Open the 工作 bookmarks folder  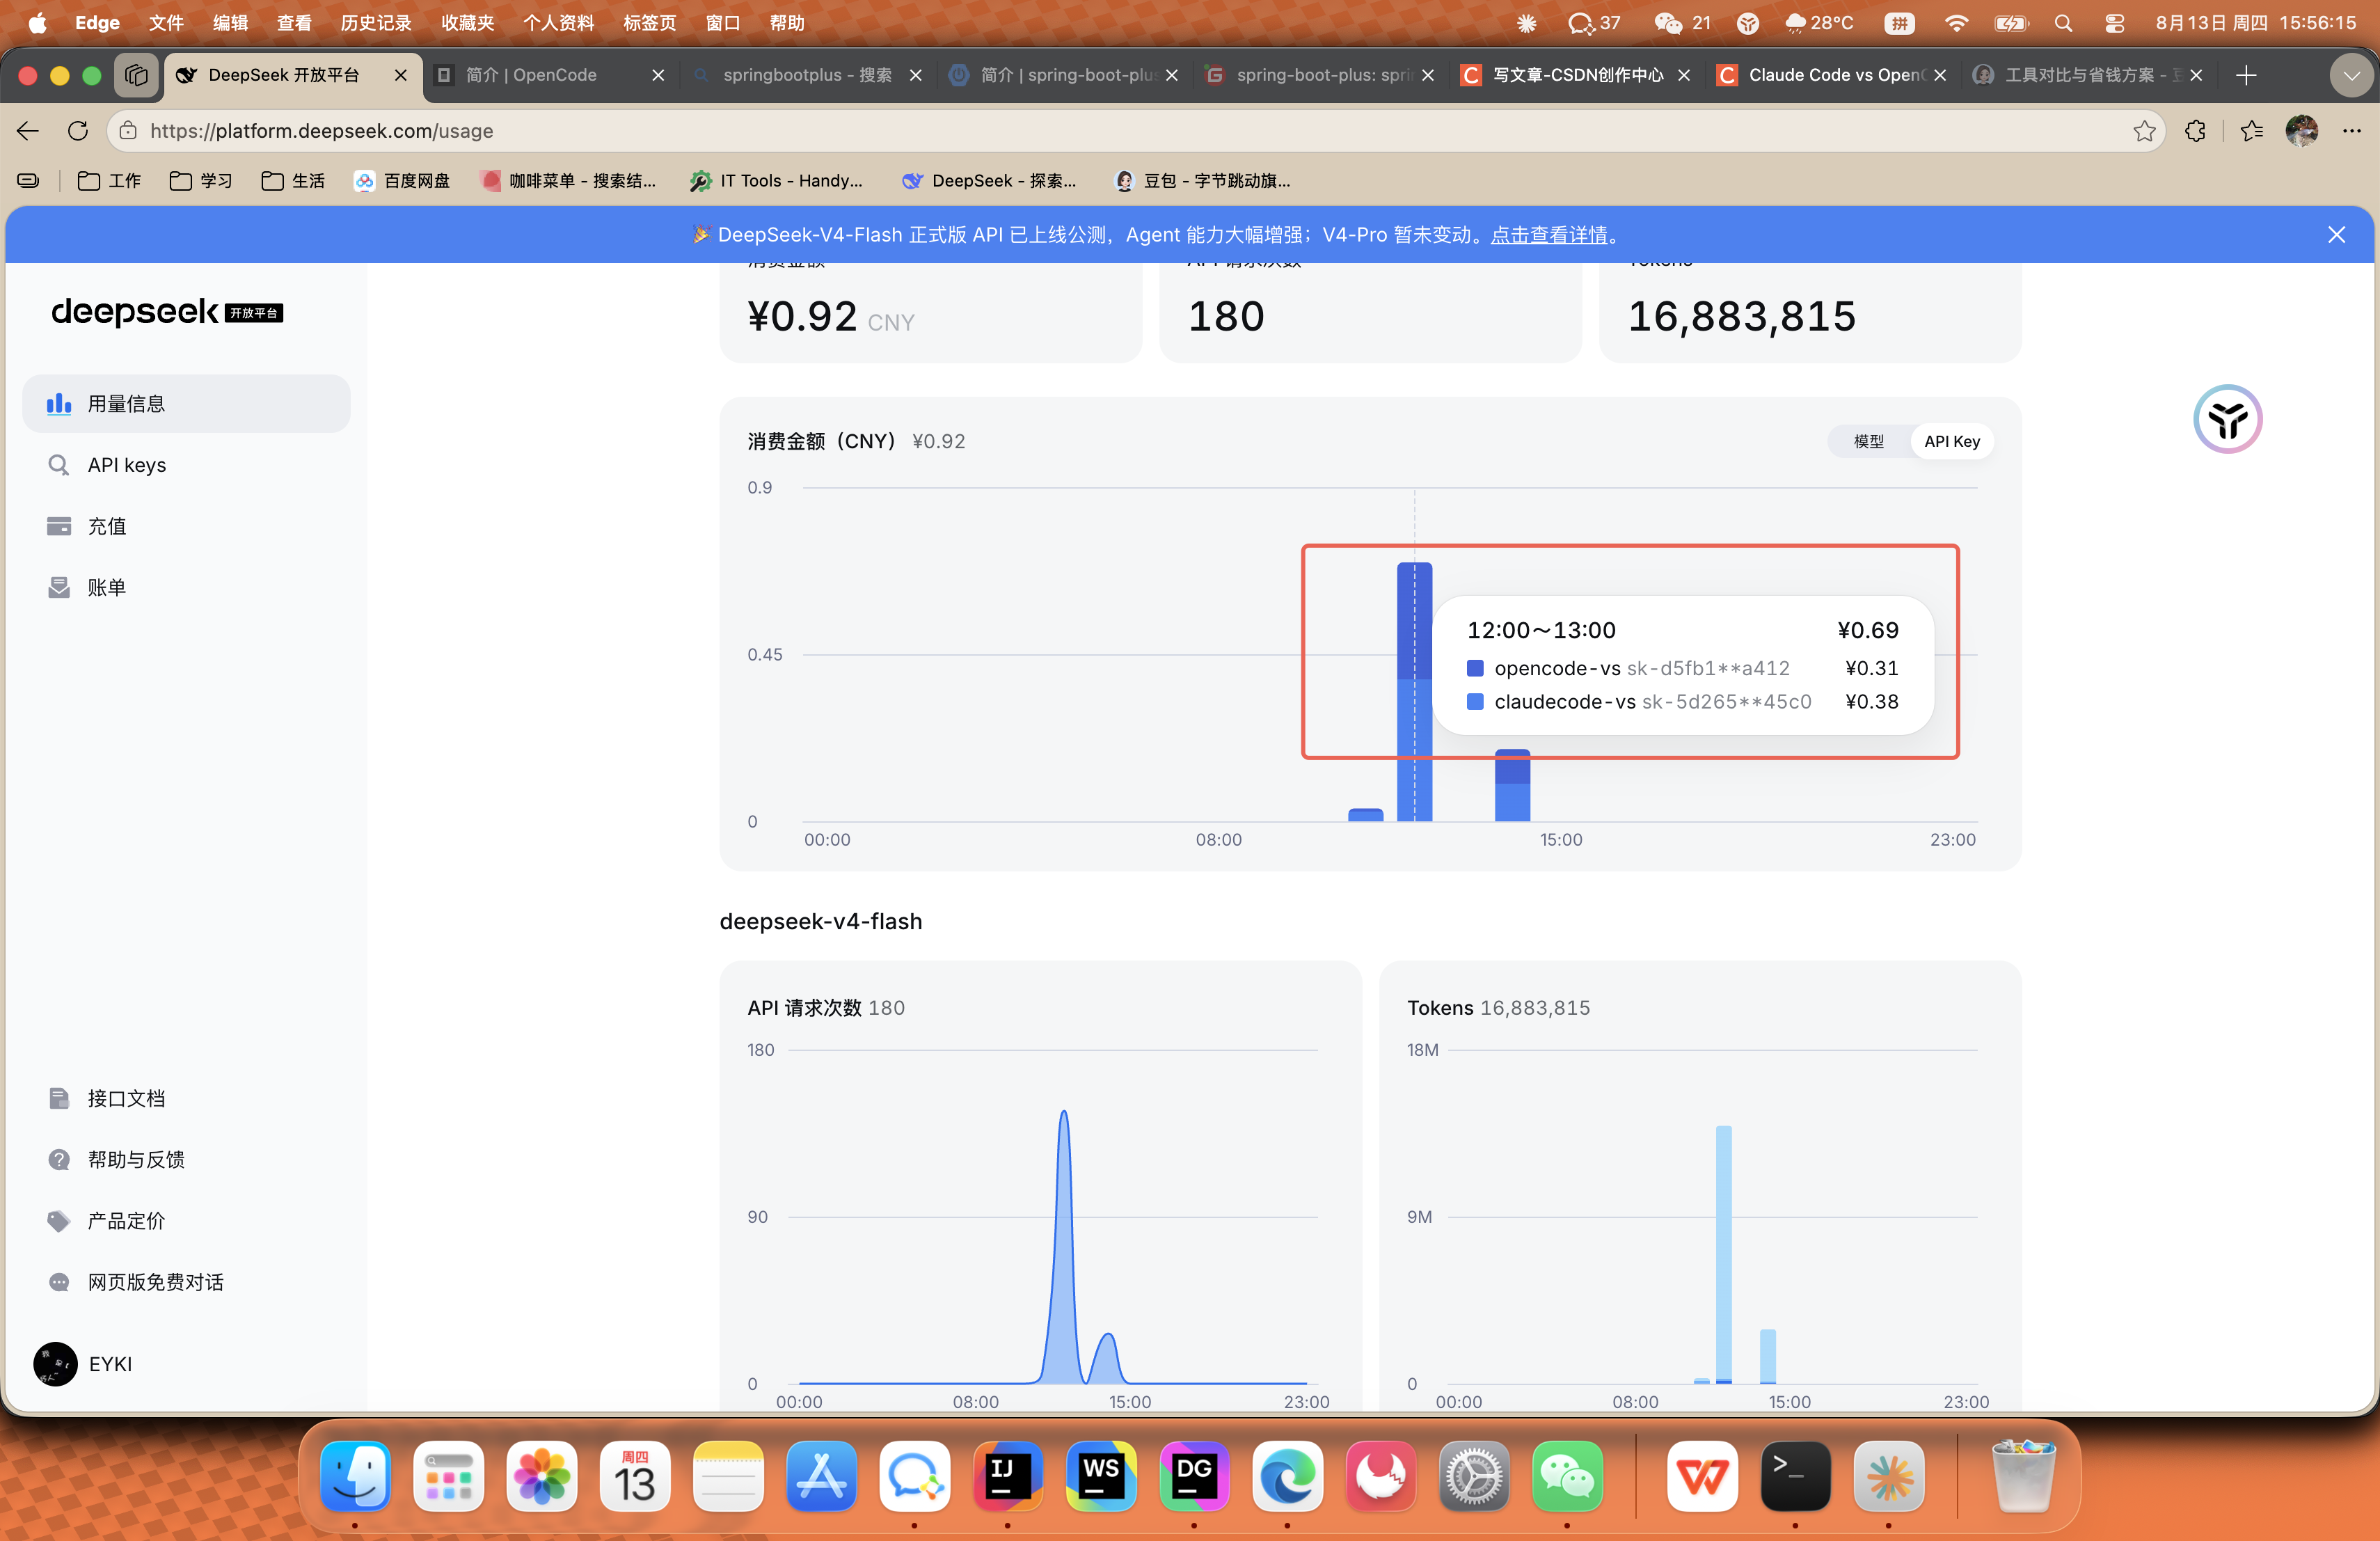tap(110, 181)
